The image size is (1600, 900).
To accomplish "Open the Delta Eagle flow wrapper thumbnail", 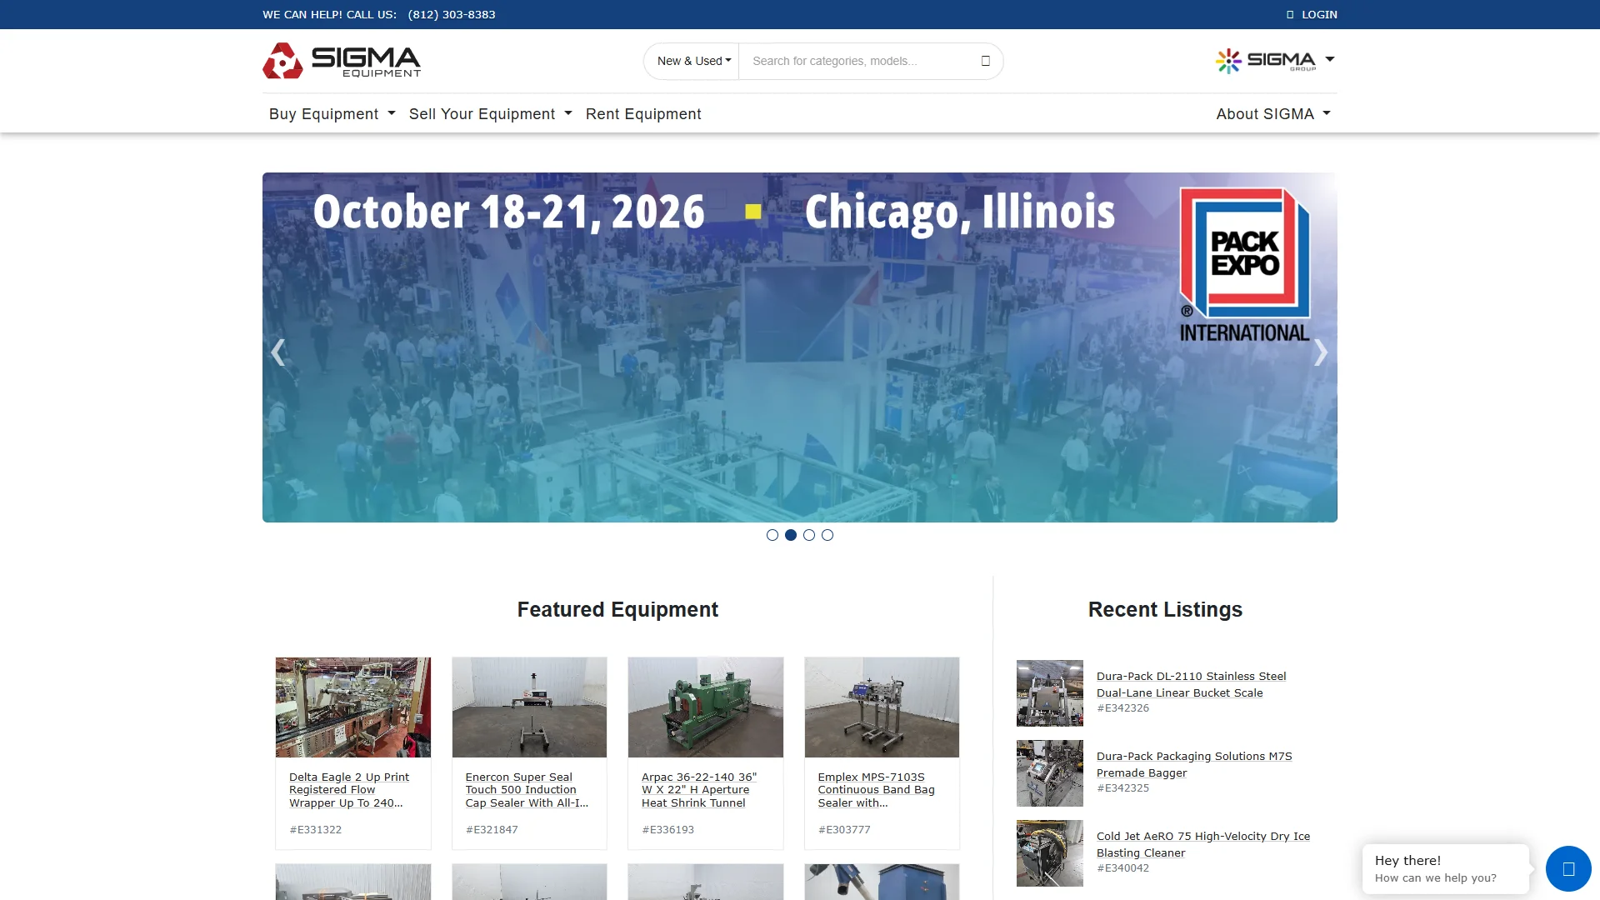I will [x=353, y=707].
